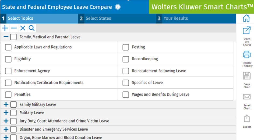This screenshot has height=140, width=254.
Task: Email the chart
Action: pos(247,100)
